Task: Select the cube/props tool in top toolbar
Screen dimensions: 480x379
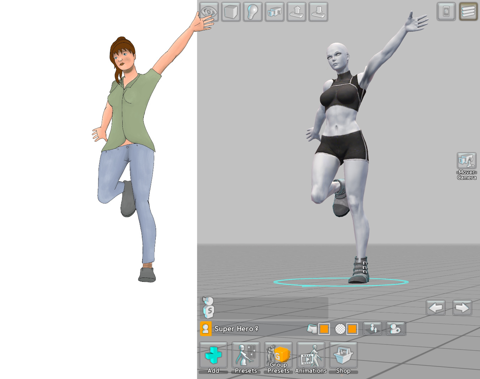Action: 230,12
